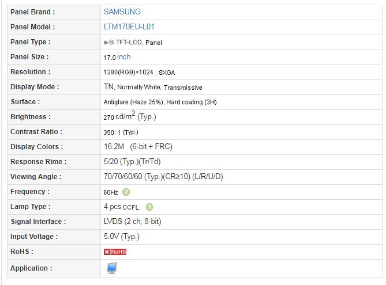This screenshot has height=285, width=386.
Task: Click the help icon next to 60Hz
Action: point(126,192)
